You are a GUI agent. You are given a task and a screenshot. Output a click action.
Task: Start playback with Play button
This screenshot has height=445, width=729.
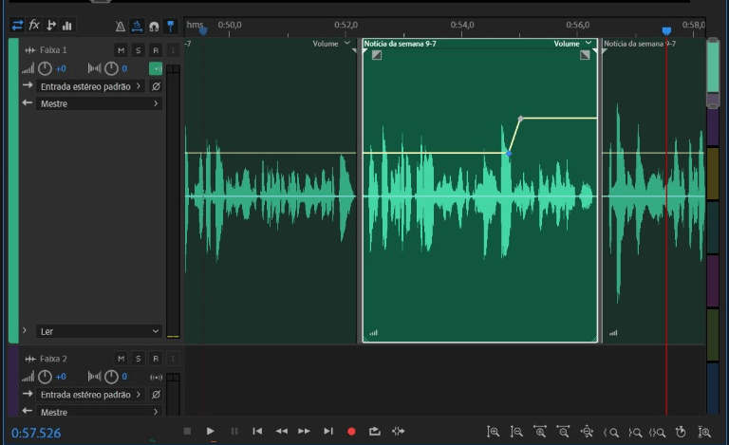pos(210,431)
